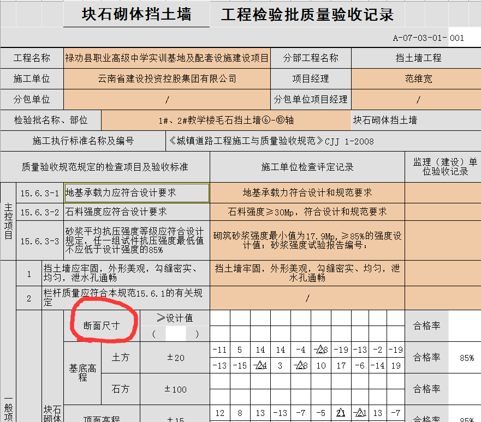This screenshot has width=481, height=422.
Task: Click the ±100 tolerance cell for 石方
Action: (x=175, y=389)
